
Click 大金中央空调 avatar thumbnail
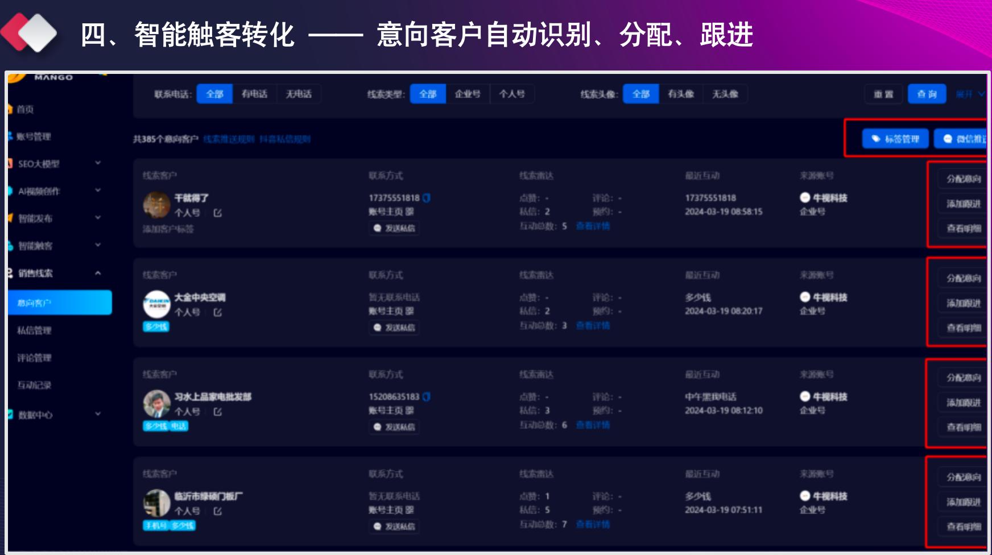(x=156, y=304)
